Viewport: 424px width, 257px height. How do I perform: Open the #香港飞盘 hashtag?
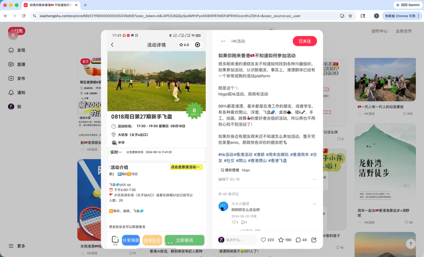(278, 161)
